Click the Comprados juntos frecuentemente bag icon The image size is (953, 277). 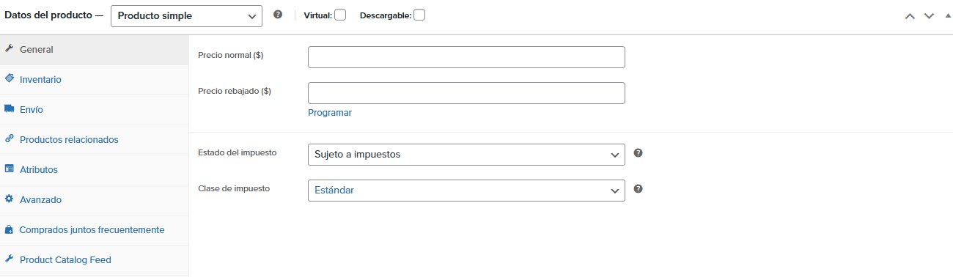pyautogui.click(x=10, y=229)
